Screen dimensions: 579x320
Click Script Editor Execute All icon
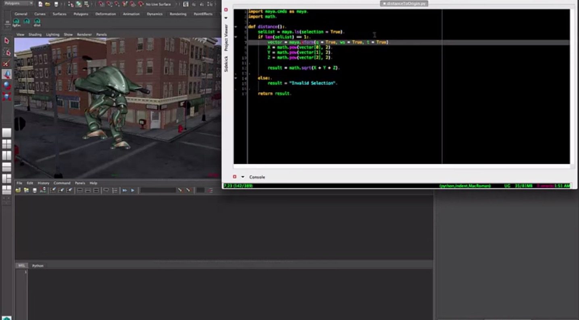pyautogui.click(x=125, y=190)
